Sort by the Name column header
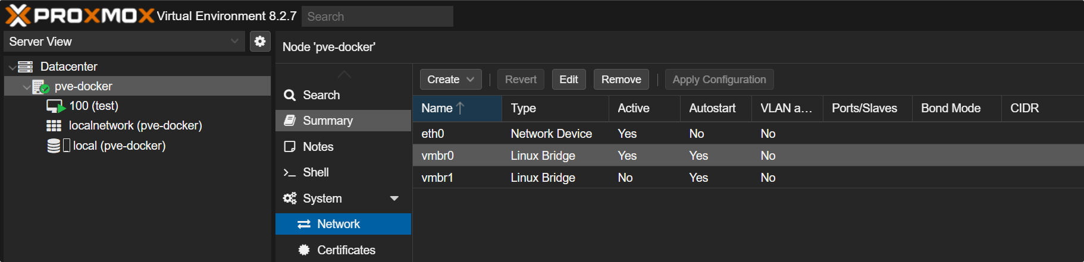Screen dimensions: 1084x262 click(x=437, y=108)
